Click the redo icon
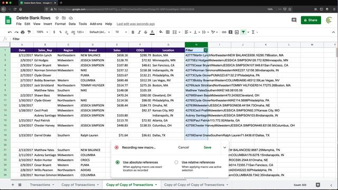Screen dimensions: 338x190 (x=16, y=32)
